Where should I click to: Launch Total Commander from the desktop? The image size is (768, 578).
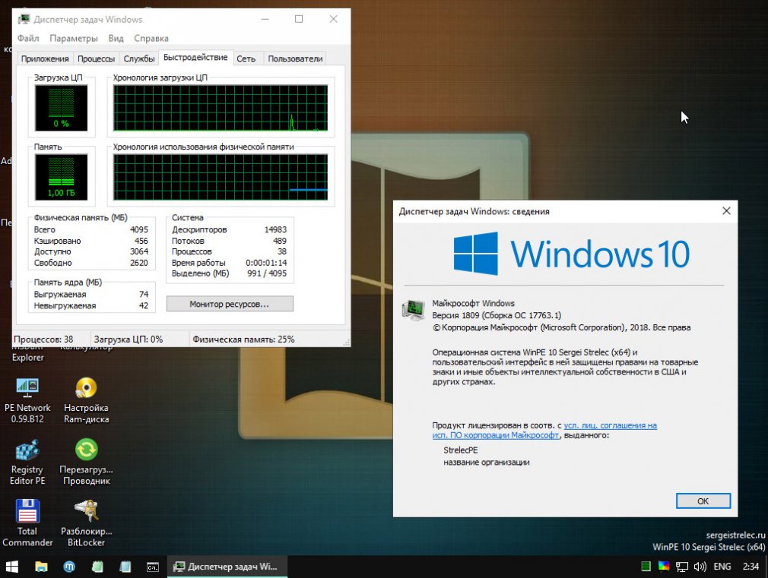click(27, 523)
